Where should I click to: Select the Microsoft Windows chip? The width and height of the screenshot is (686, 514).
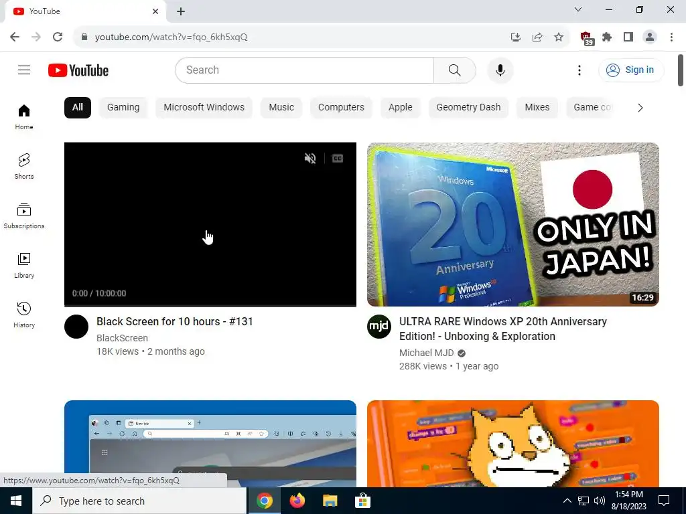click(x=204, y=108)
